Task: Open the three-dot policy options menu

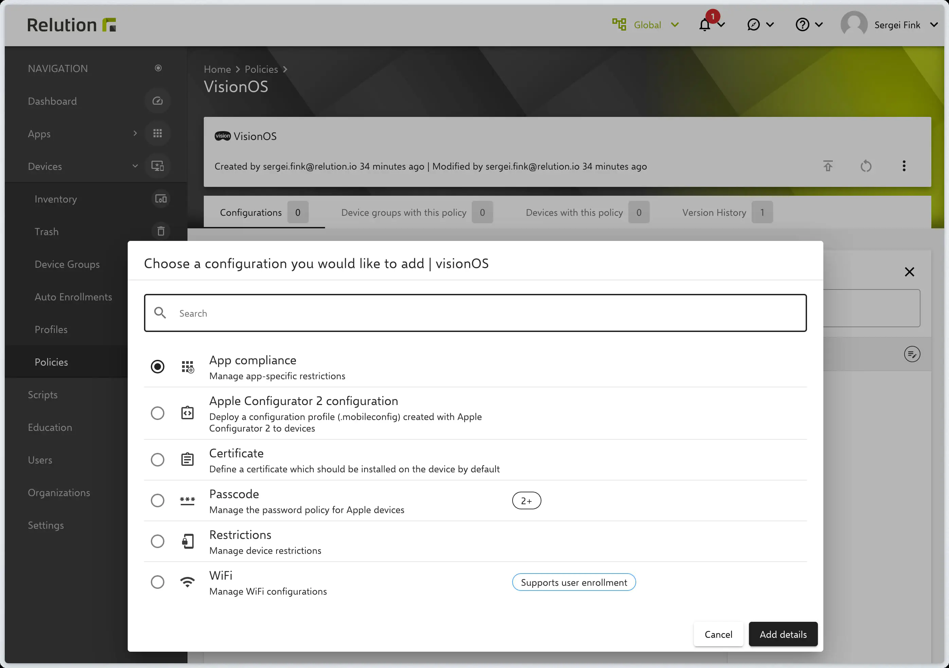Action: (904, 166)
